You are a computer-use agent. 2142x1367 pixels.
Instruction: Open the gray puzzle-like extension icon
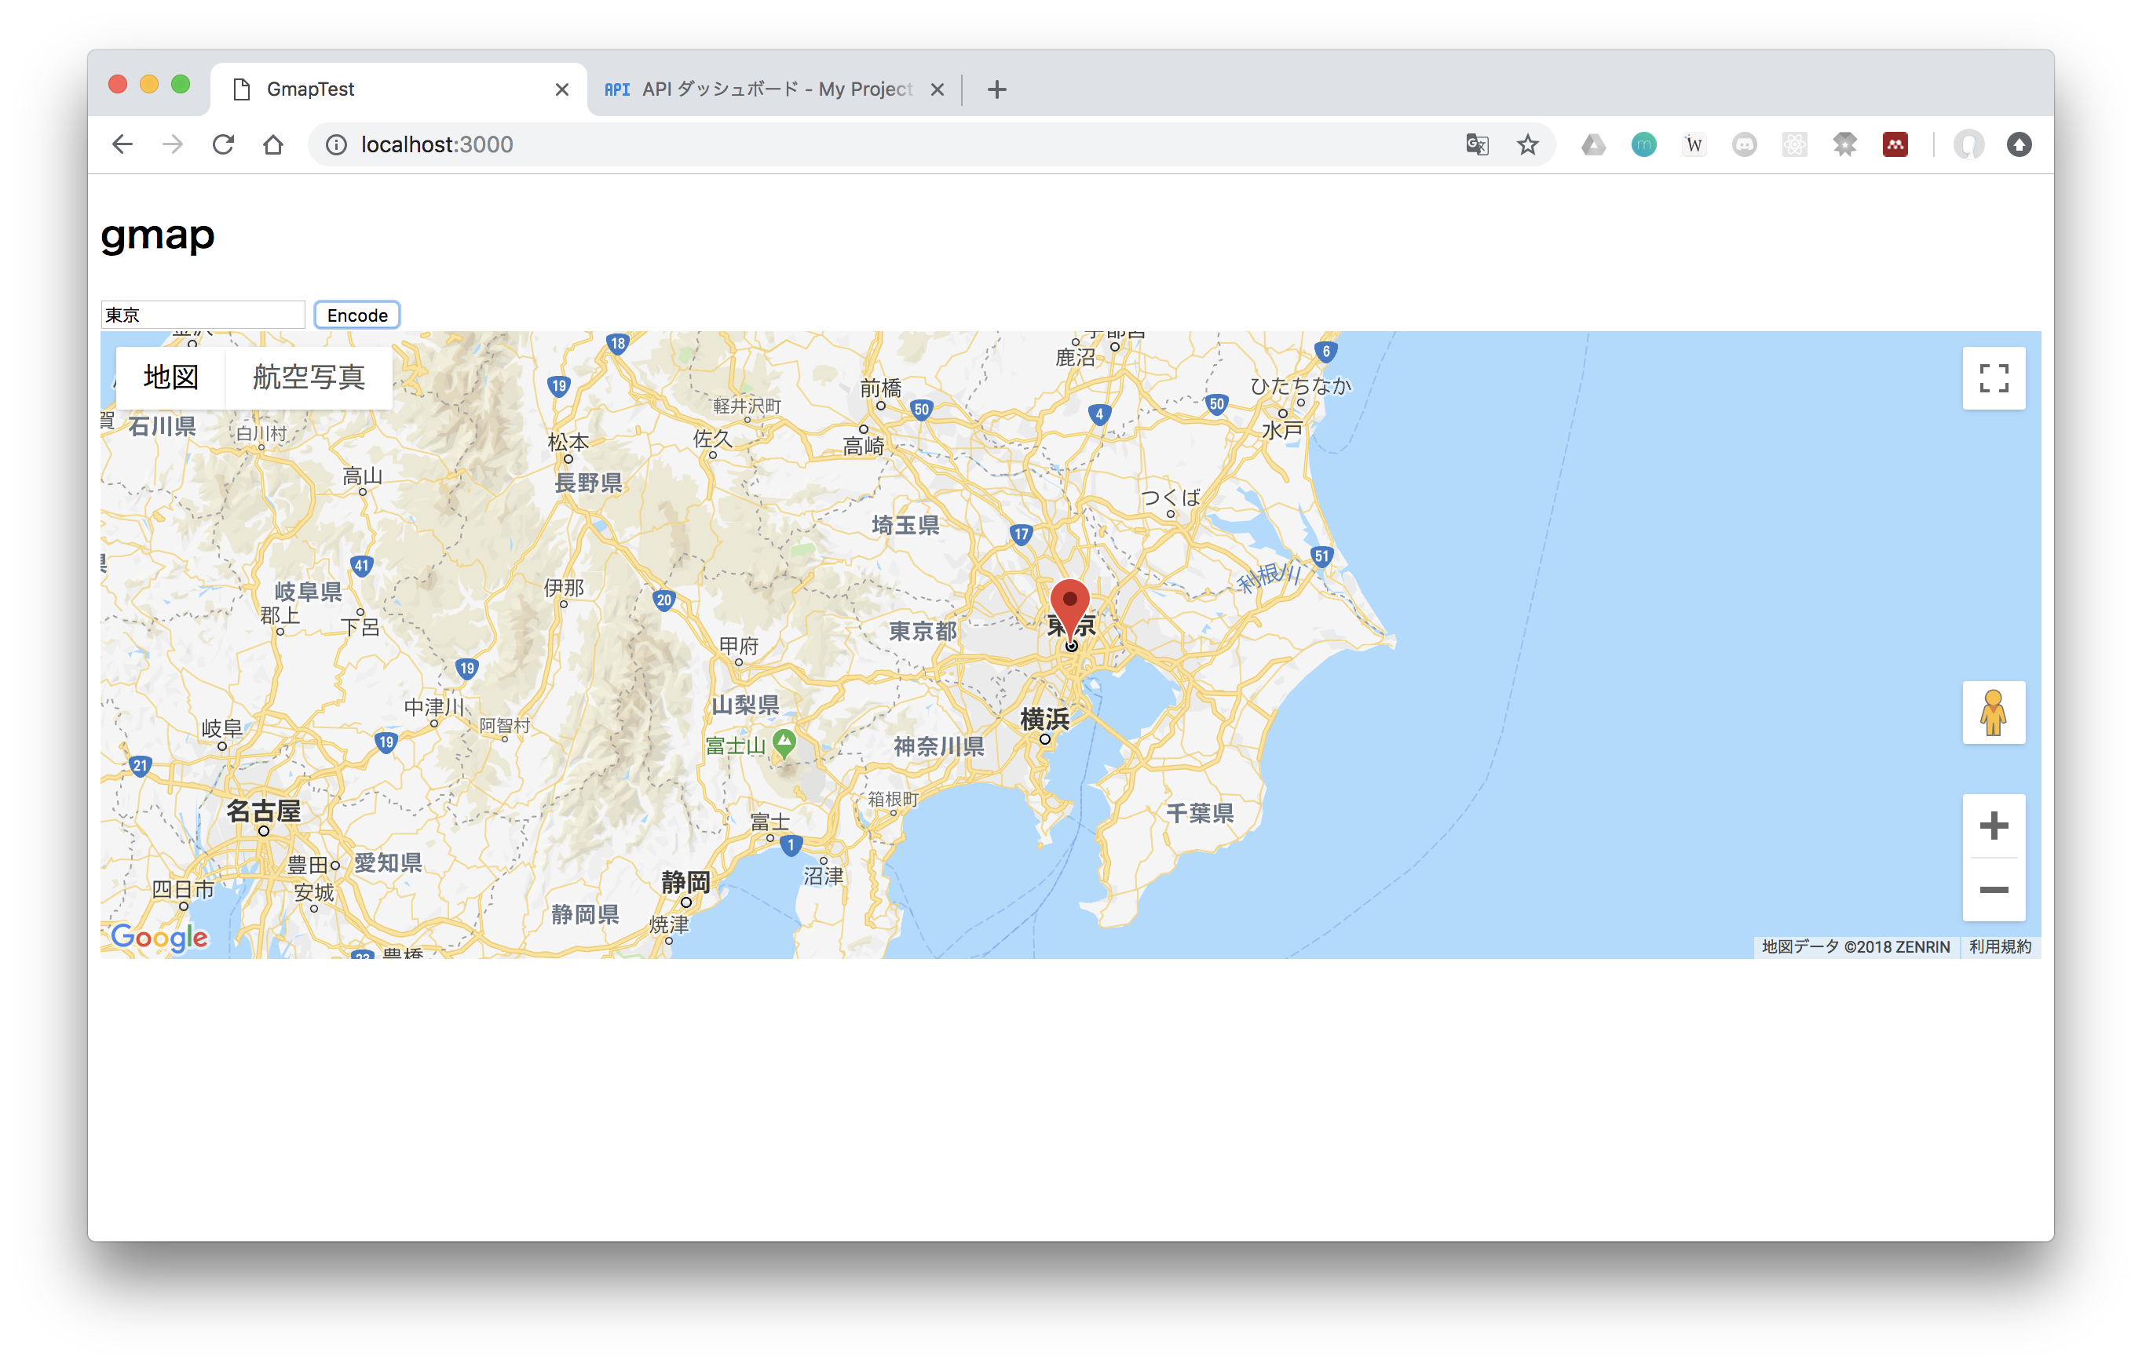point(1845,144)
